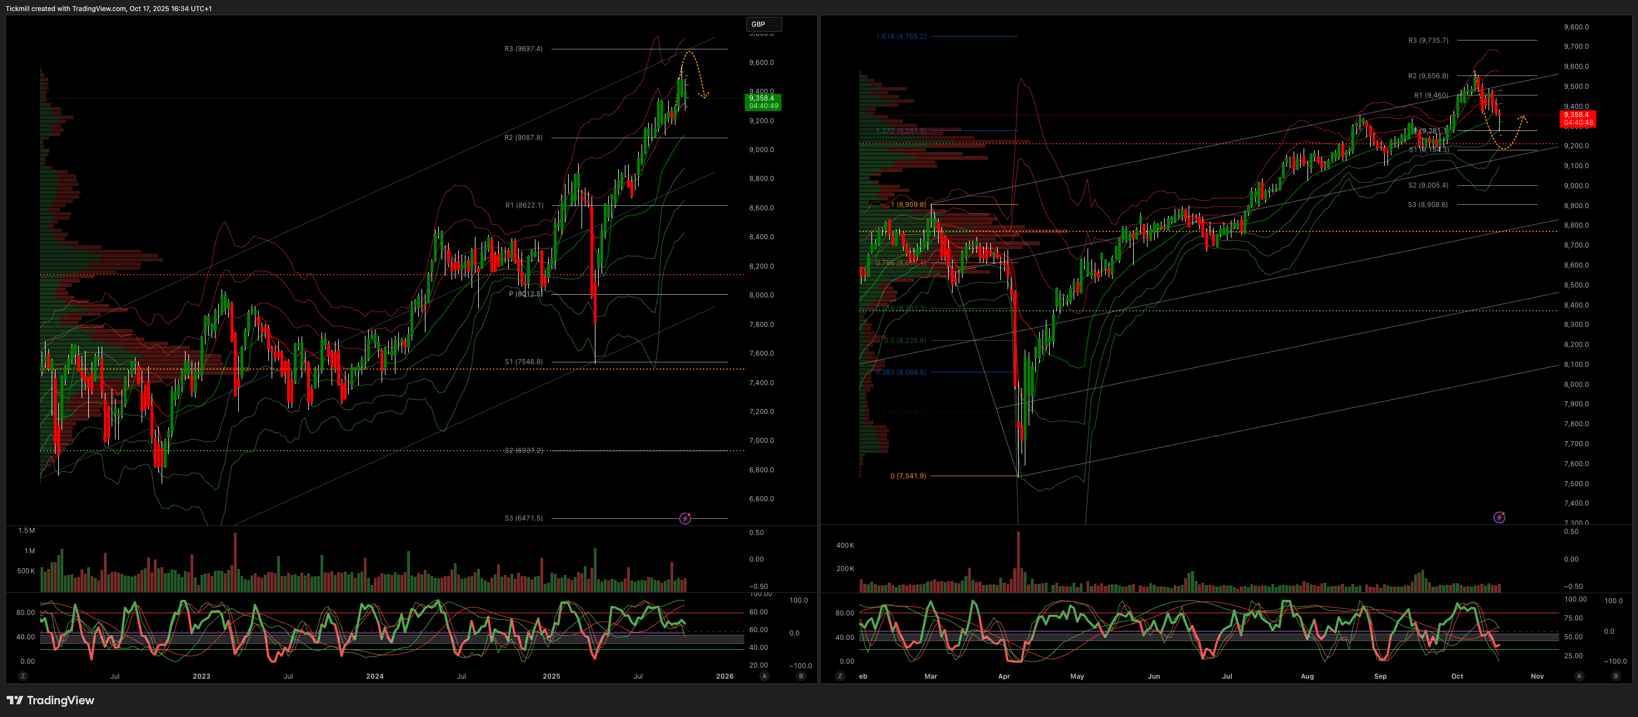Select the R3 (9697.4) pivot label
Image resolution: width=1638 pixels, height=717 pixels.
point(523,49)
